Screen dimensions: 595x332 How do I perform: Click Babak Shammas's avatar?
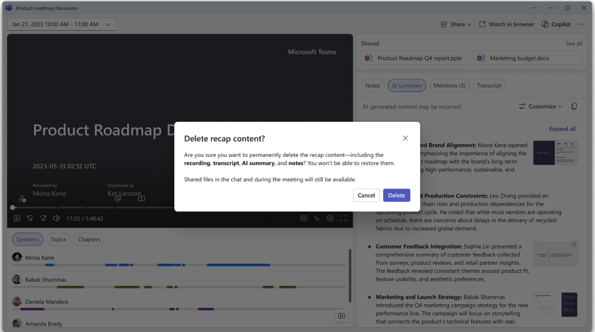click(x=17, y=279)
